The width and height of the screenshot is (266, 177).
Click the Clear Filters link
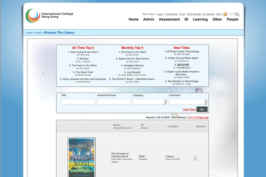pos(188,109)
